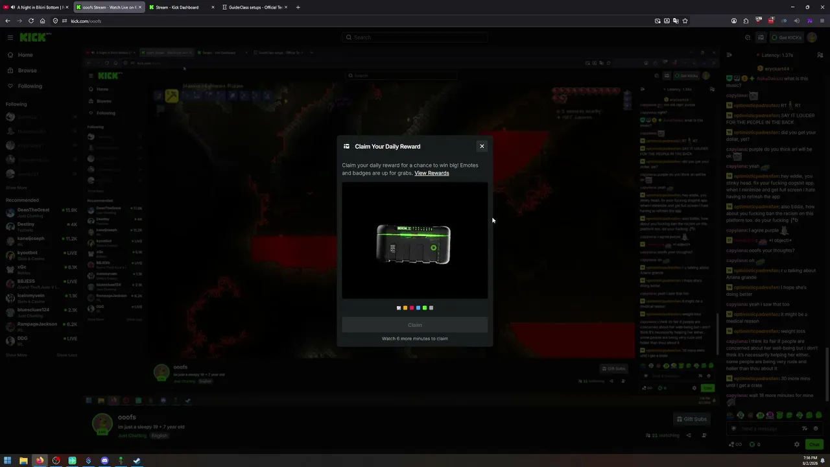Switch to the GuideClass setups tab
Image resolution: width=830 pixels, height=467 pixels.
point(254,7)
